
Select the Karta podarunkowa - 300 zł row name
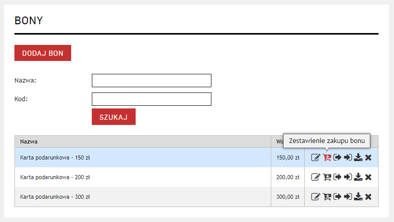point(55,197)
